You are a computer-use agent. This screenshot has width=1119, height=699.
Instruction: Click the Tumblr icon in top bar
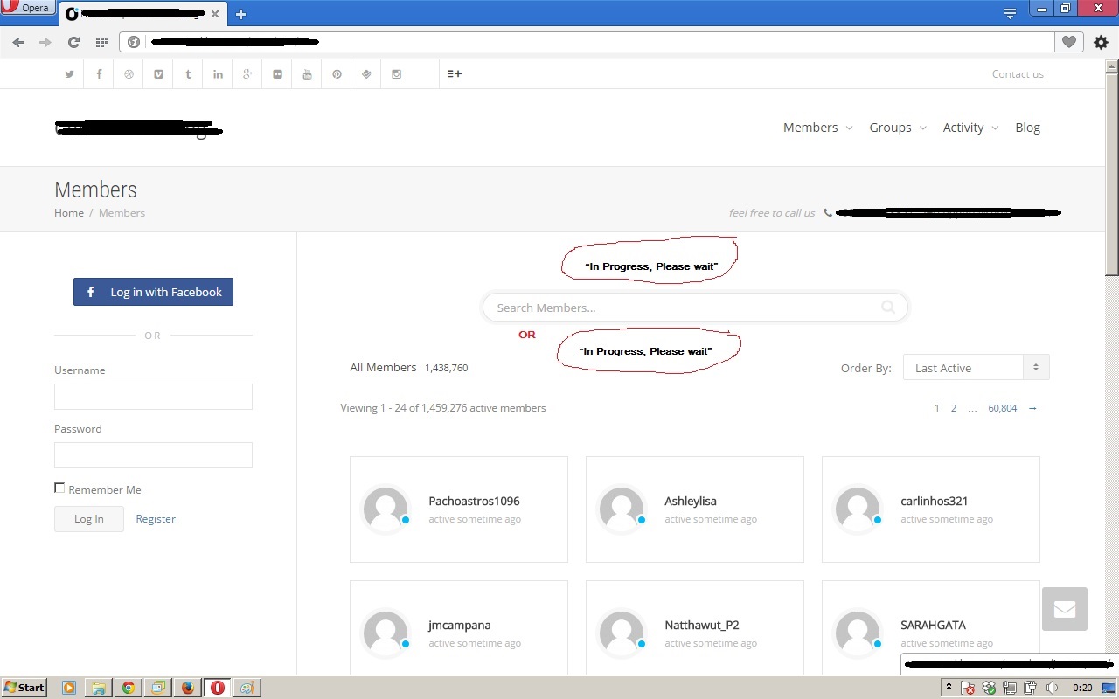(x=188, y=74)
